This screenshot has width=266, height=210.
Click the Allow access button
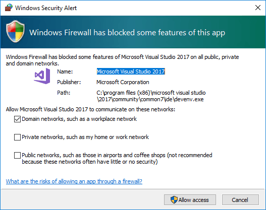point(190,200)
